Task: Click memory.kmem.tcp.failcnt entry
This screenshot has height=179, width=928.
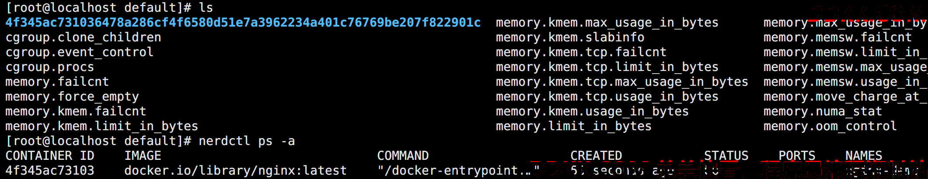Action: click(x=581, y=52)
